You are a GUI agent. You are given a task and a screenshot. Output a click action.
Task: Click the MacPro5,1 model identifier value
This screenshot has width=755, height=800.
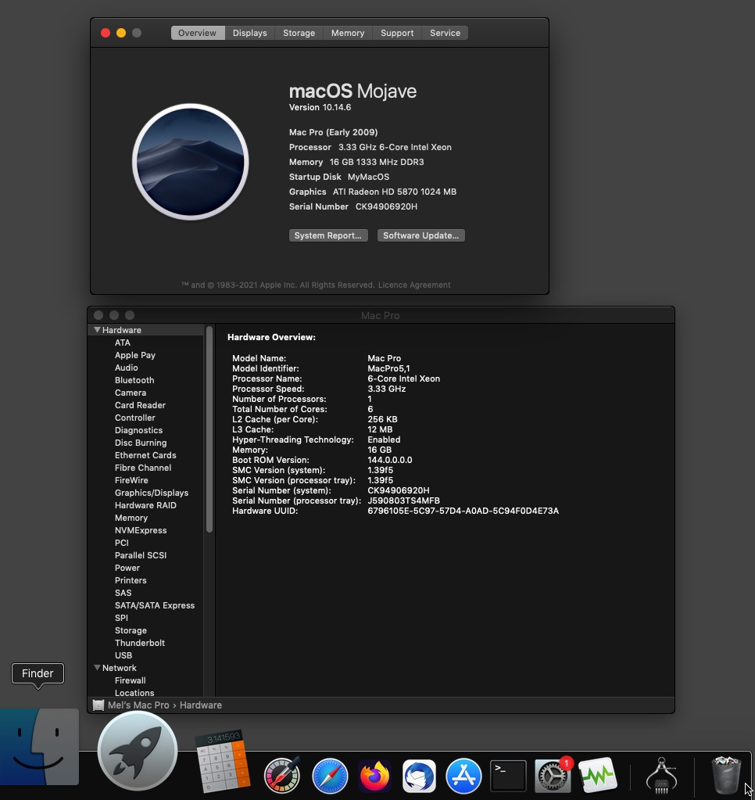point(388,368)
